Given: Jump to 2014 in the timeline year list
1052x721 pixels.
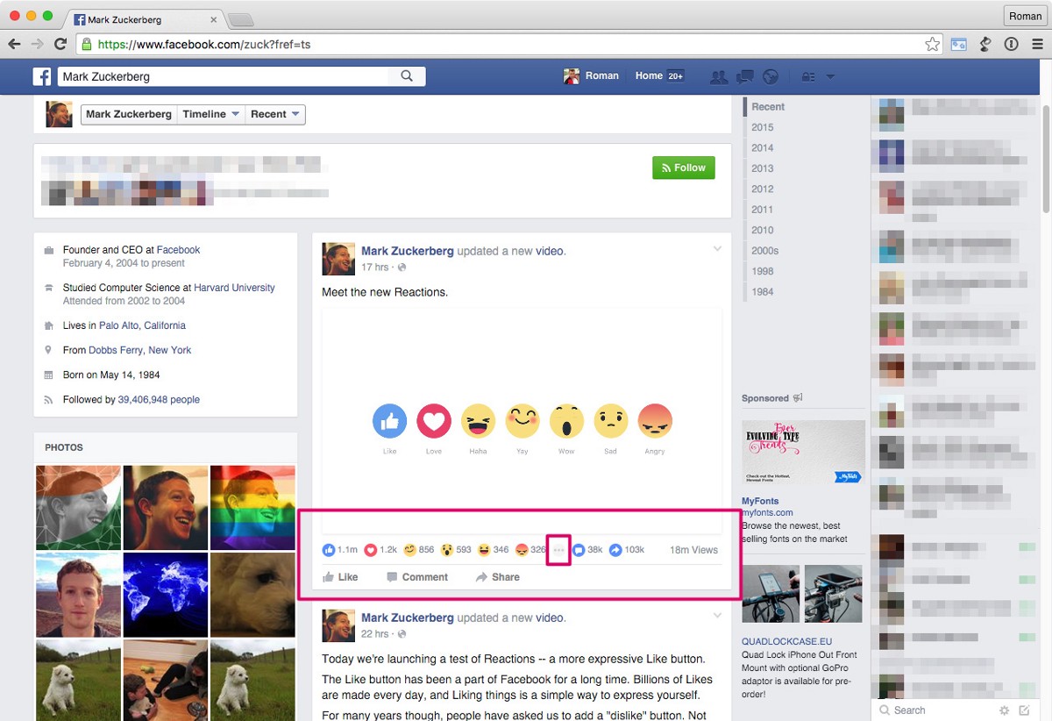Looking at the screenshot, I should [763, 147].
